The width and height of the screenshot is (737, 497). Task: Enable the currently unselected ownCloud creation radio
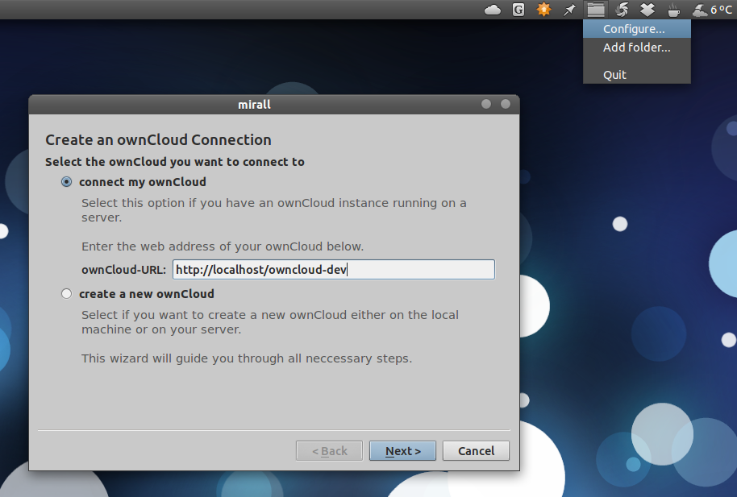[x=66, y=293]
